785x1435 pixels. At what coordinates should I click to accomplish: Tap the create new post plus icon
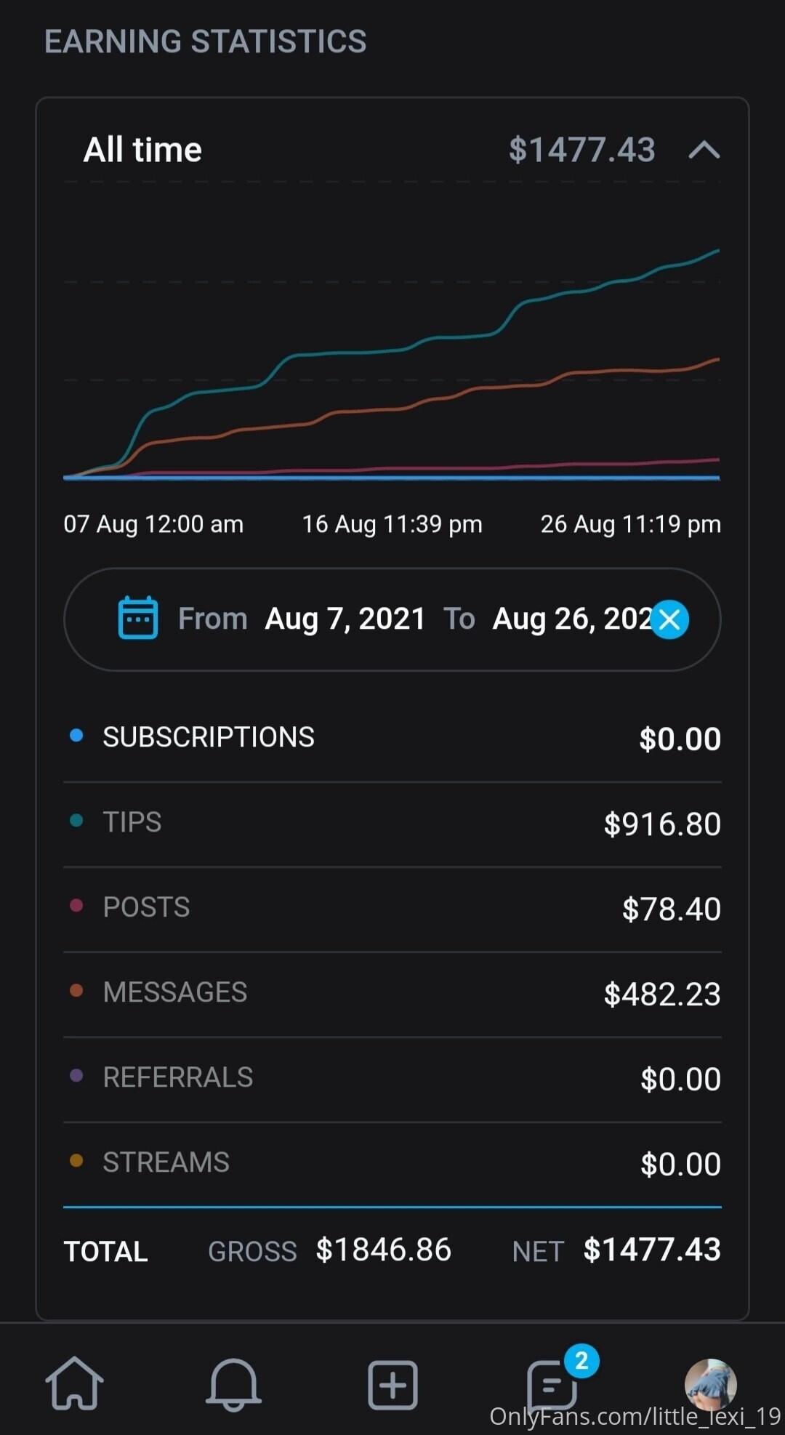click(392, 1385)
